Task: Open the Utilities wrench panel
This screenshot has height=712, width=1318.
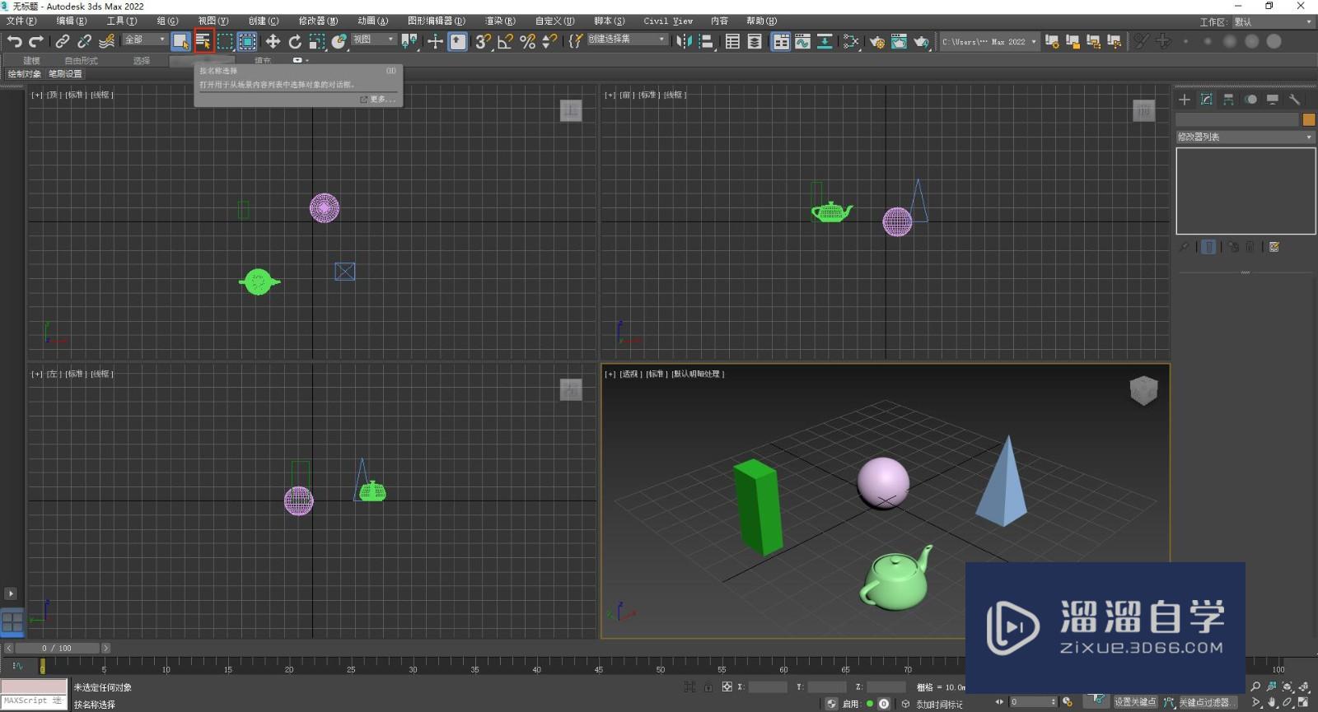Action: [1295, 100]
